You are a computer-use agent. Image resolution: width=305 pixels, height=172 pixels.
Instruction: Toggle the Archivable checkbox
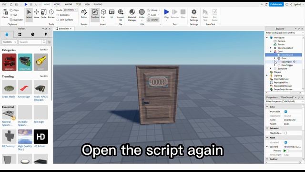(286, 111)
